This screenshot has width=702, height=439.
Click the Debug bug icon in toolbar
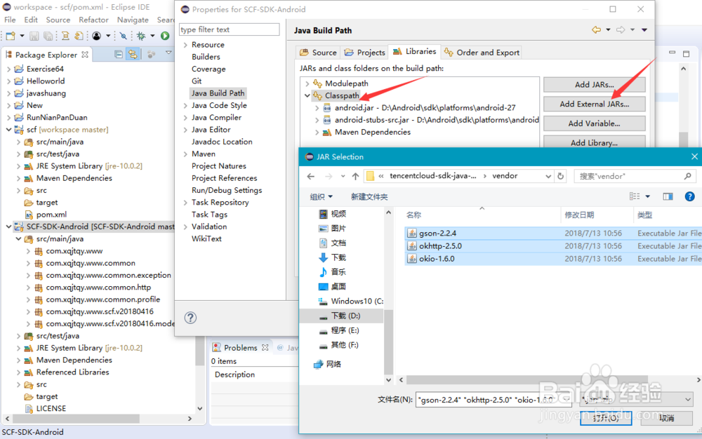tap(141, 36)
